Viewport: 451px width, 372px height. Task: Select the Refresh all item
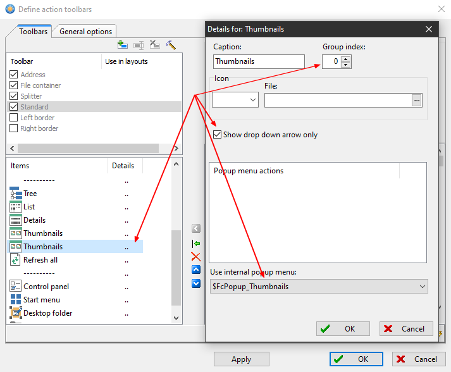[x=40, y=260]
